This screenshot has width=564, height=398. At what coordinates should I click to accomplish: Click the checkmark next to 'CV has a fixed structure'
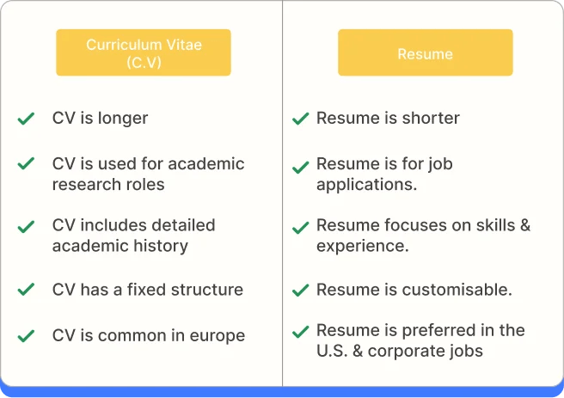pos(26,290)
